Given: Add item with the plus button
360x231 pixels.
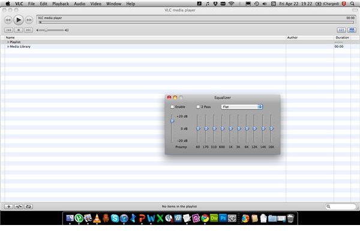Looking at the screenshot, I should coord(9,206).
